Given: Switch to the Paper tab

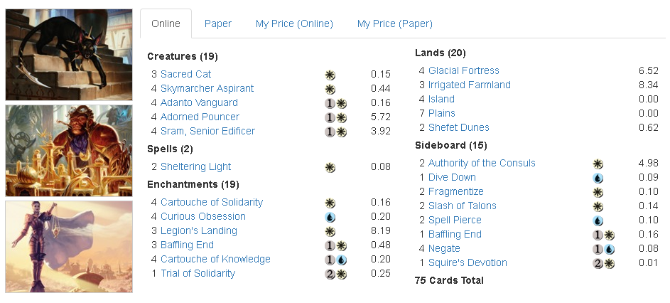Looking at the screenshot, I should [218, 23].
